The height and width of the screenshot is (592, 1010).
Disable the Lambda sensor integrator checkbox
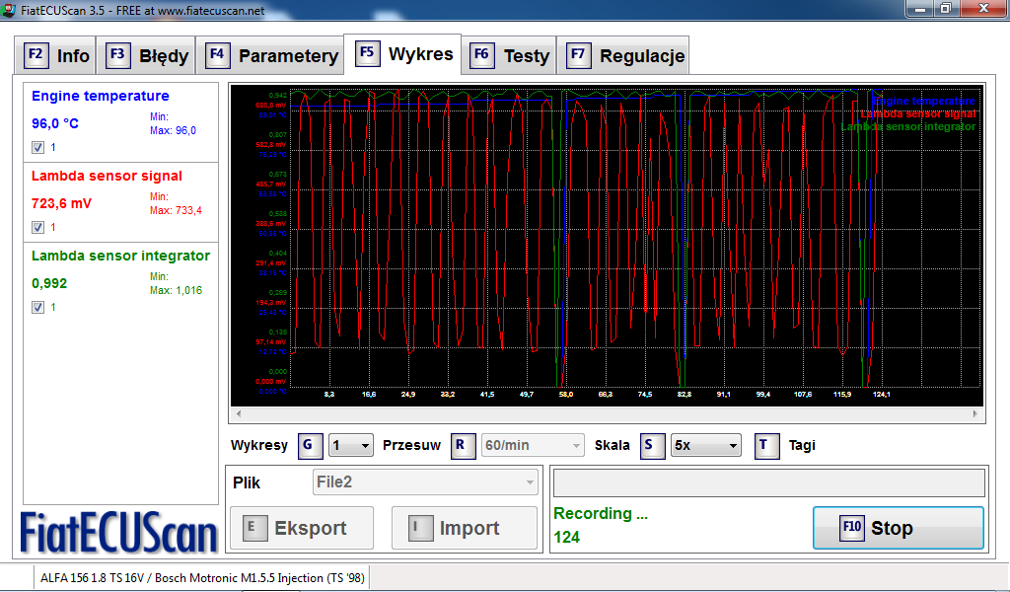37,307
